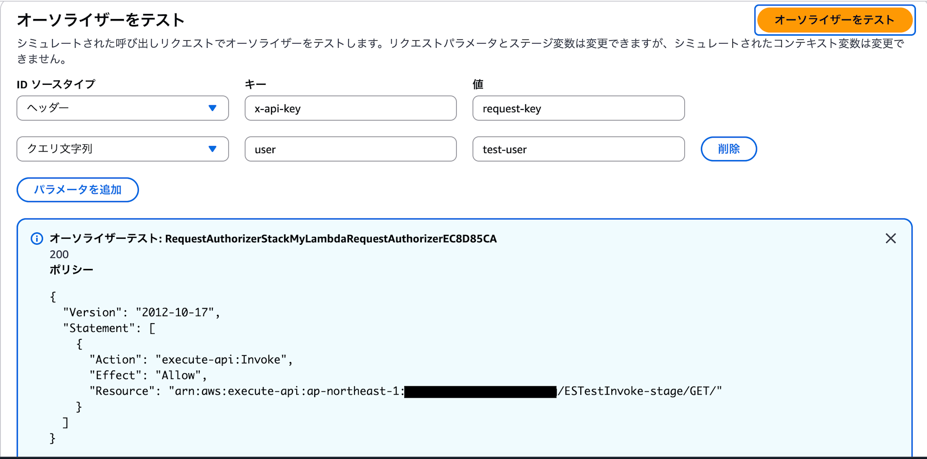Image resolution: width=927 pixels, height=459 pixels.
Task: Click the RequestAuthorizerStackMyLambdaRequestAuthorizerEC8D85CA title
Action: (331, 239)
